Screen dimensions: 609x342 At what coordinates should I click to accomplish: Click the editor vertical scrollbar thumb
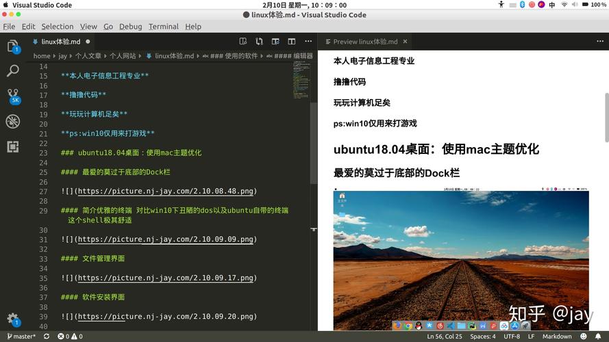(314, 143)
